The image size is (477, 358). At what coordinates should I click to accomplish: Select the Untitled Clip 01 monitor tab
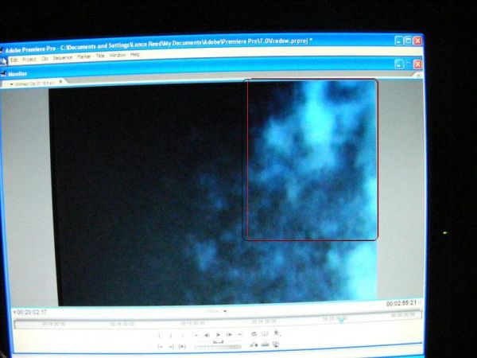(x=32, y=83)
